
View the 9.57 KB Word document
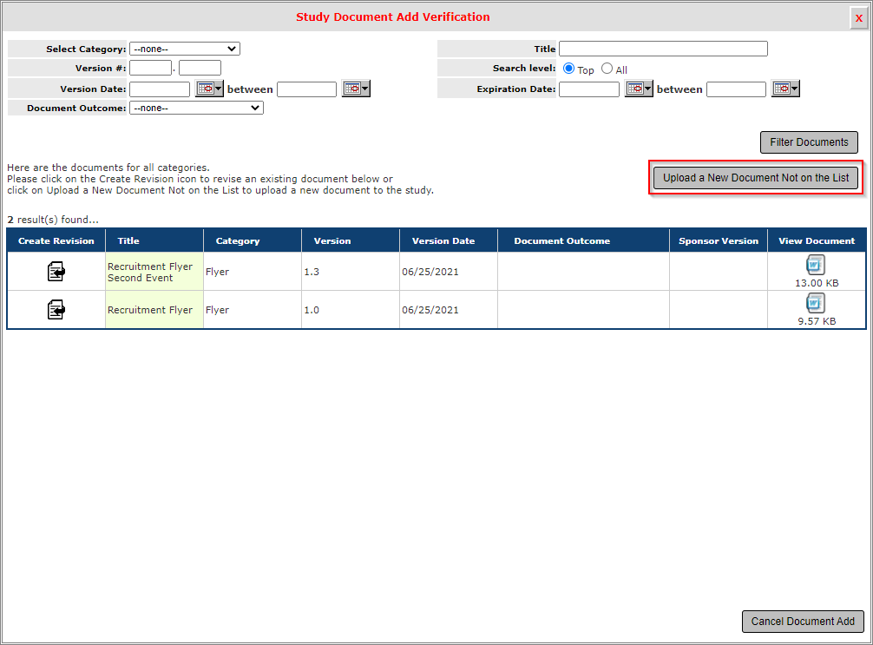(816, 303)
